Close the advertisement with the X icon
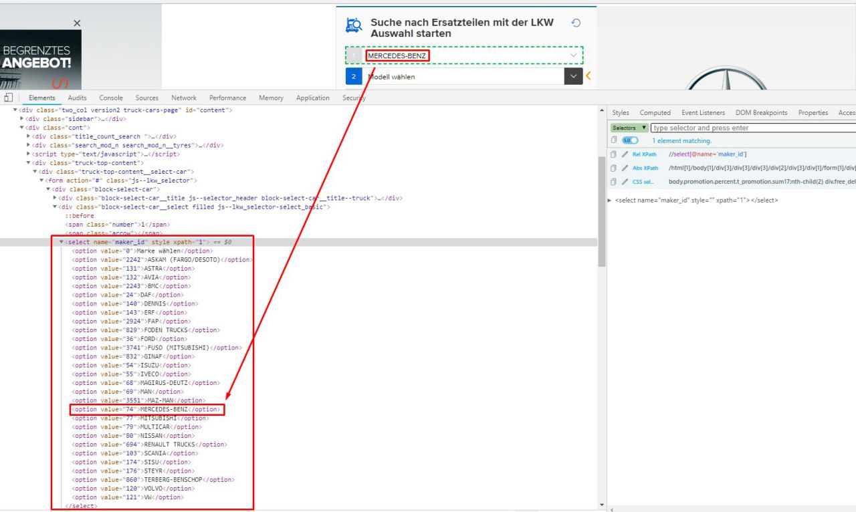The height and width of the screenshot is (512, 856). 77,23
